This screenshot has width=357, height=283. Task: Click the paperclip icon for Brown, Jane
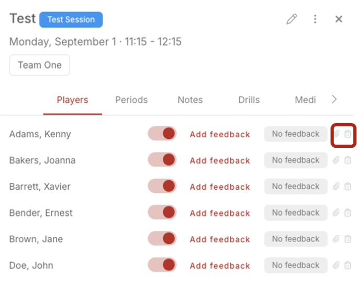(337, 239)
